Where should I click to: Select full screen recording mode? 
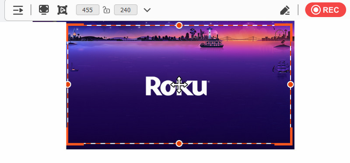(44, 10)
